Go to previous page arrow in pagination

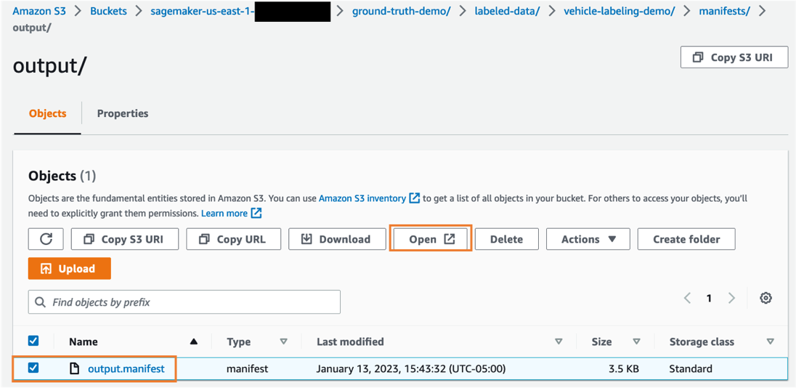tap(687, 298)
